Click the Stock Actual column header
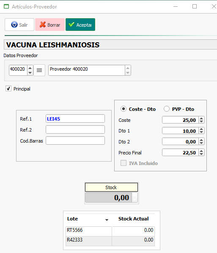 point(133,219)
